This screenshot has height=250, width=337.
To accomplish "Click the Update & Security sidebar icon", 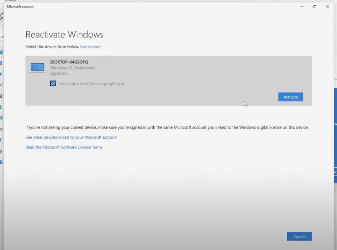I will coord(1,162).
